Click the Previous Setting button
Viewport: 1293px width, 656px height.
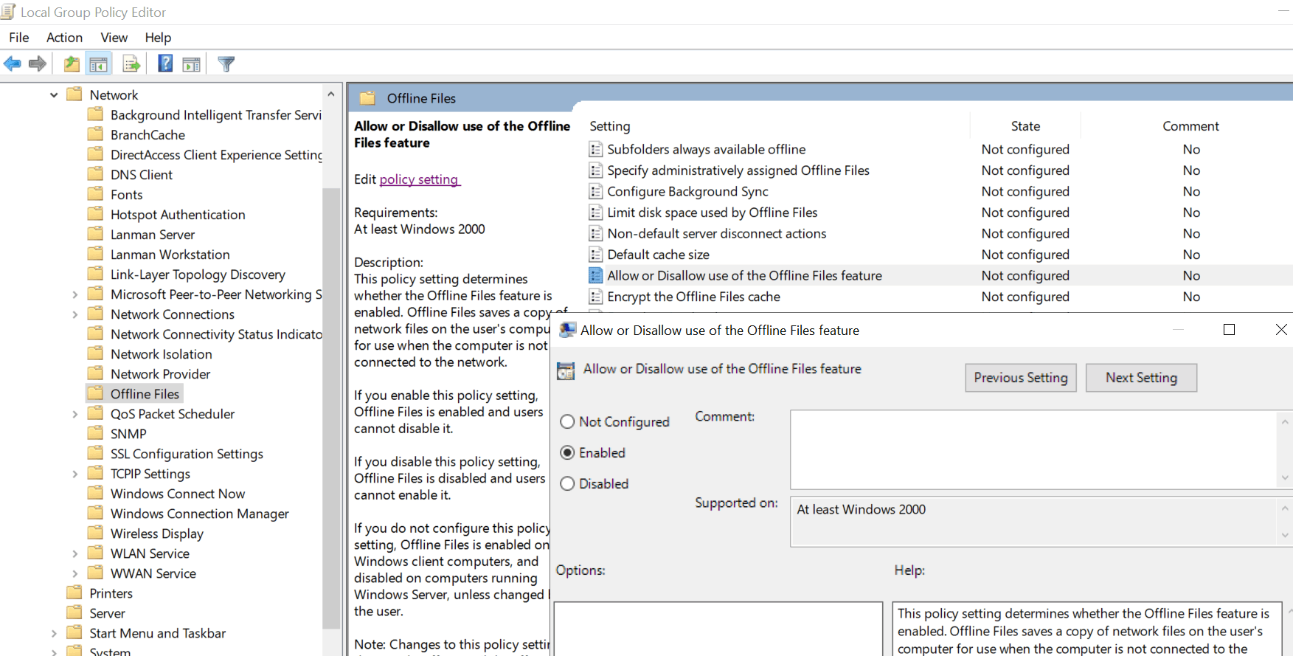1021,378
